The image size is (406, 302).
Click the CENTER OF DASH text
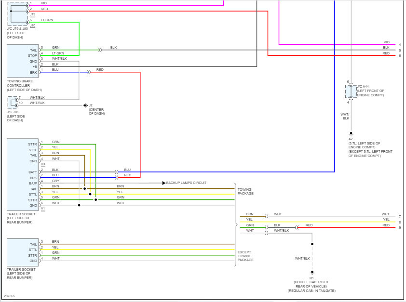96,111
